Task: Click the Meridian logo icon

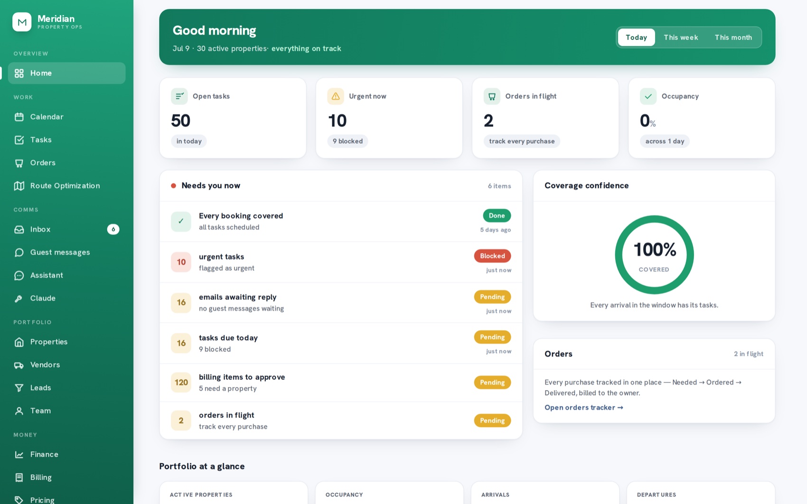Action: pyautogui.click(x=22, y=22)
